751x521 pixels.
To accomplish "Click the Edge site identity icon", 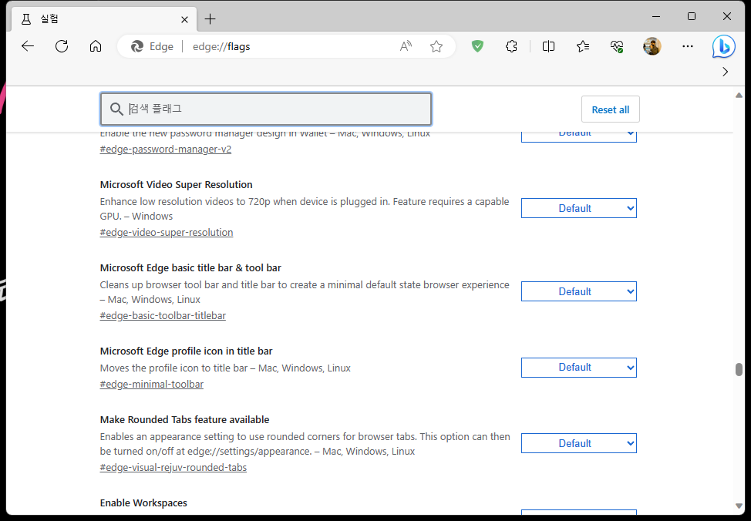I will [x=137, y=46].
